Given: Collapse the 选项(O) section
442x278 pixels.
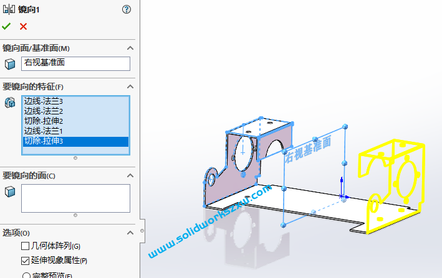Looking at the screenshot, I should click(130, 233).
